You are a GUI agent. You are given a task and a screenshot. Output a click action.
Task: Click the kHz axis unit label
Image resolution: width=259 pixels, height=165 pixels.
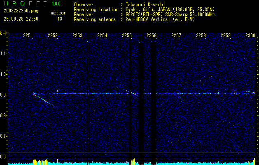pyautogui.click(x=4, y=33)
